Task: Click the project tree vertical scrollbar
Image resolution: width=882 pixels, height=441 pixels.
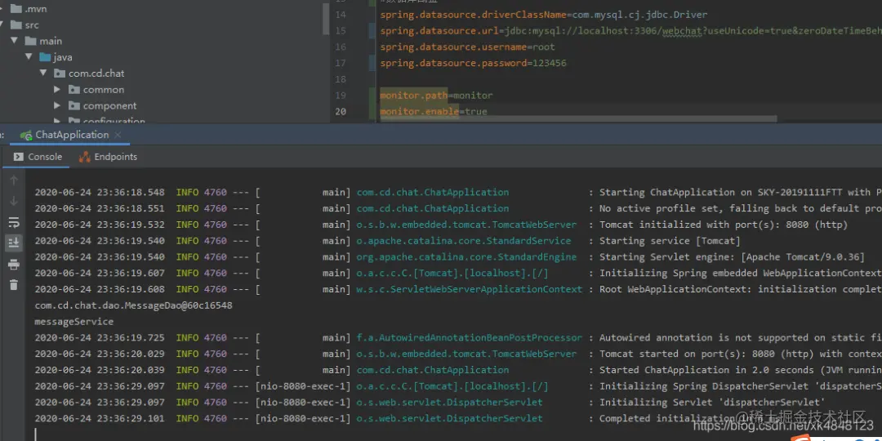Action: click(326, 19)
